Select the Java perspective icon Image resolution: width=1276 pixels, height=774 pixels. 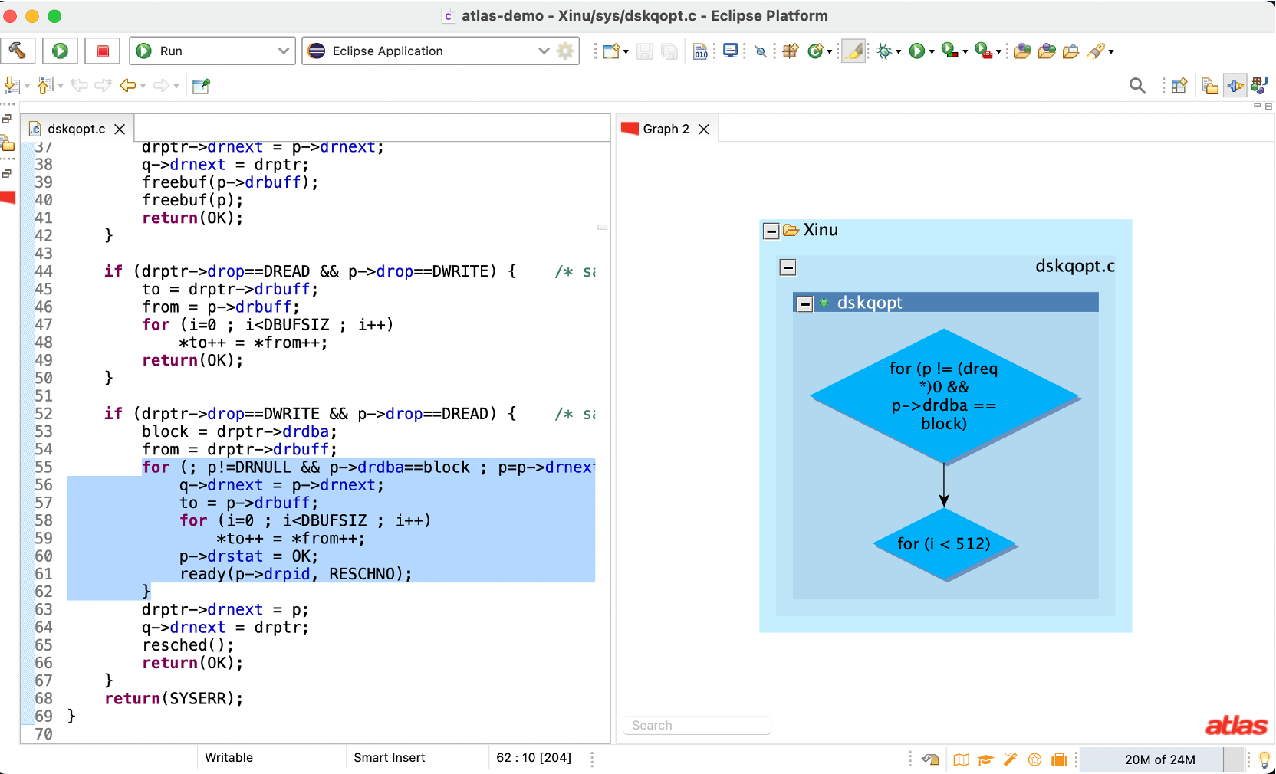pyautogui.click(x=1259, y=86)
